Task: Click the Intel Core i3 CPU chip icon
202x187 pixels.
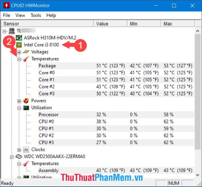Action: (19, 45)
